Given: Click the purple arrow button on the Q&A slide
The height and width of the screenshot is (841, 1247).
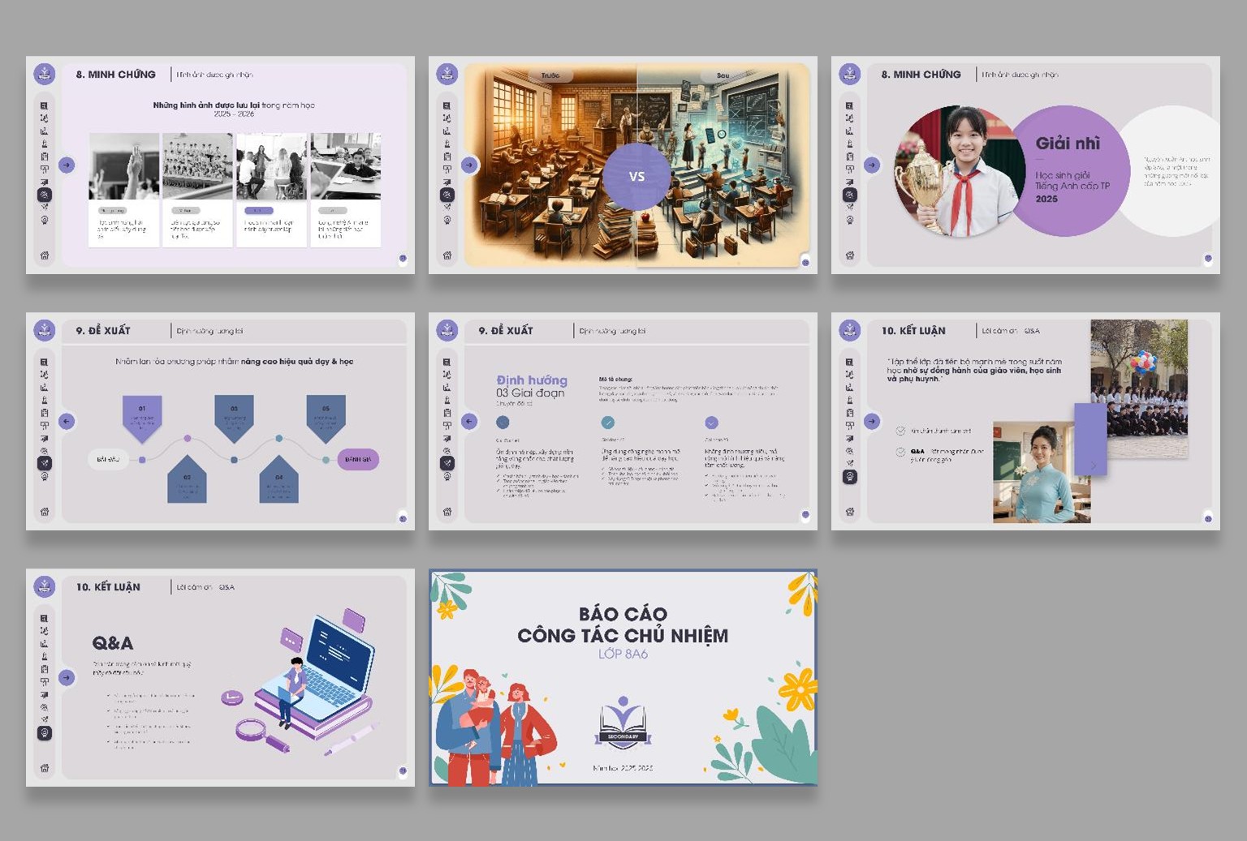Looking at the screenshot, I should pos(67,677).
